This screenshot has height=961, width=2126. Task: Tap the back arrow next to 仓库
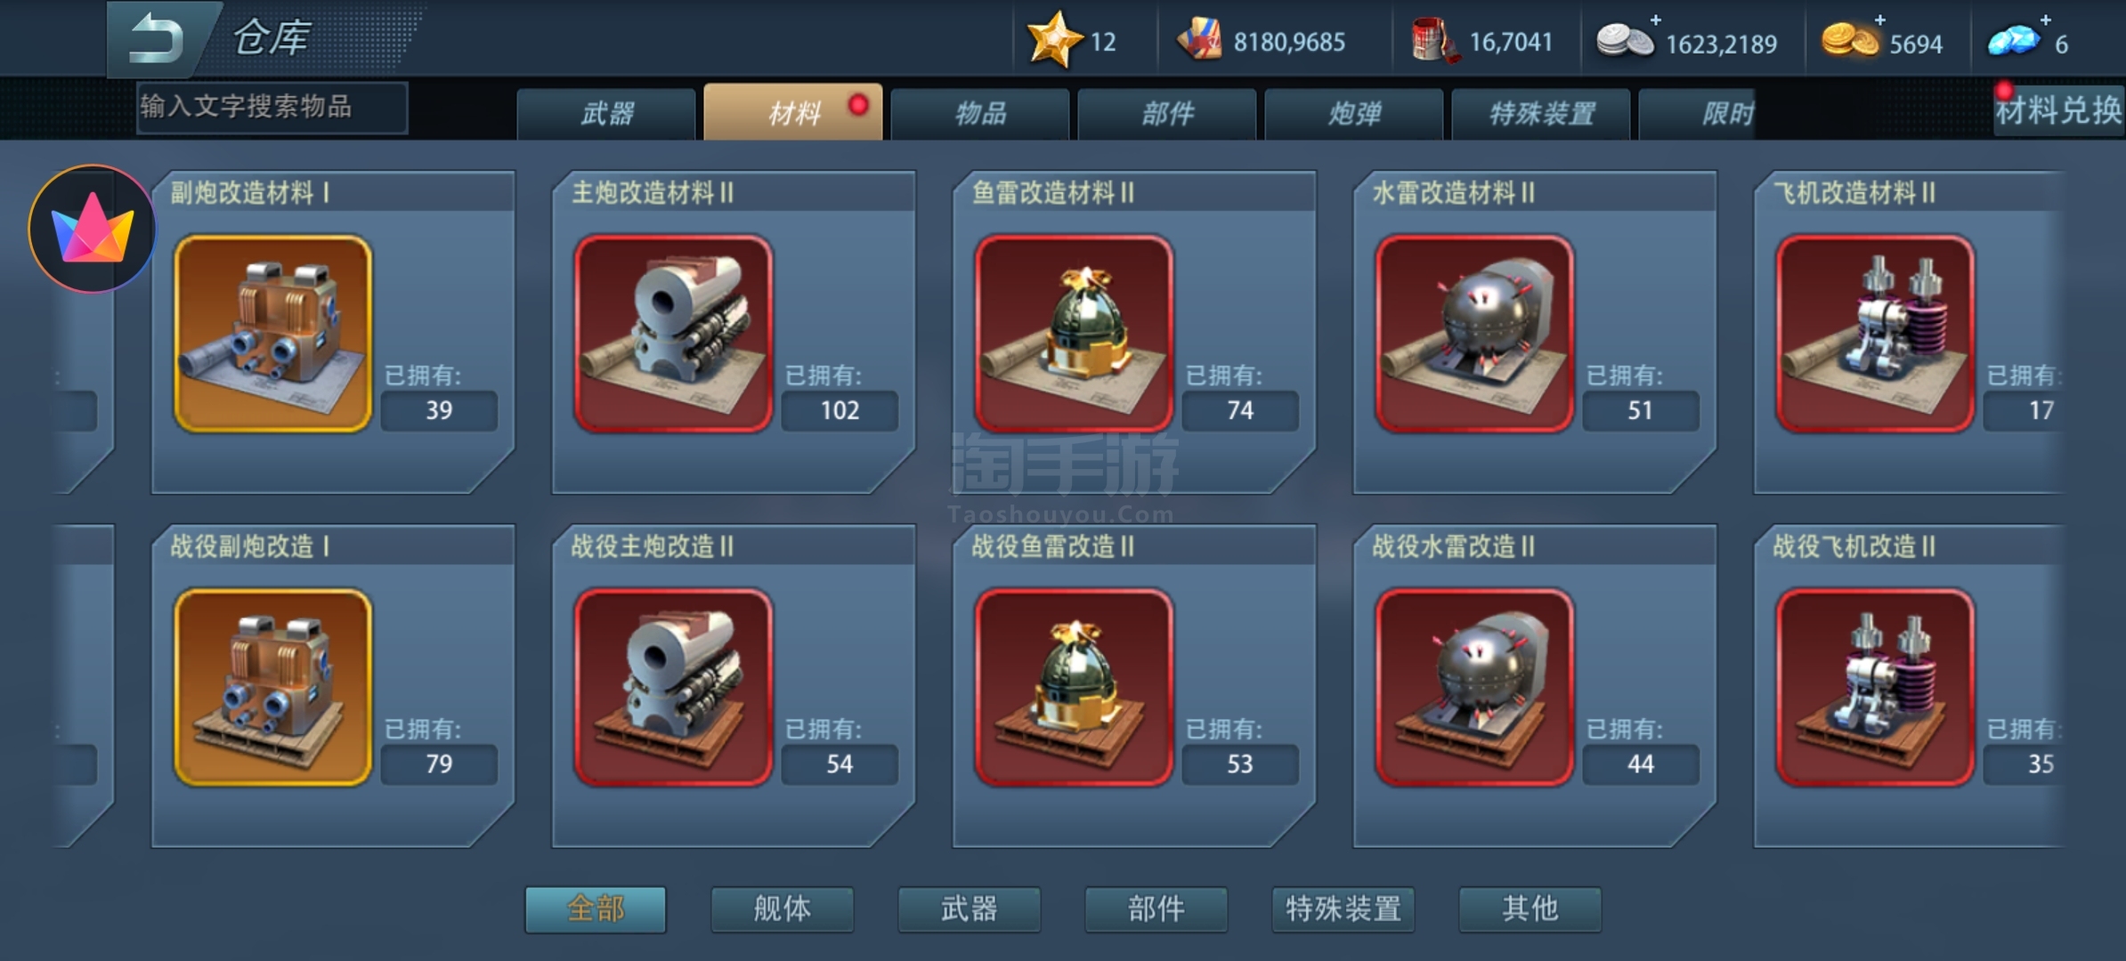coord(157,39)
